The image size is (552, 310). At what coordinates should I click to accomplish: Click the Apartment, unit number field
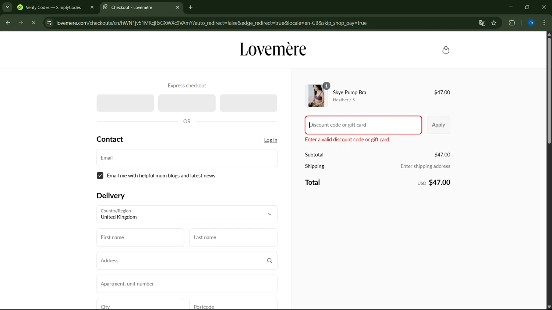[187, 284]
